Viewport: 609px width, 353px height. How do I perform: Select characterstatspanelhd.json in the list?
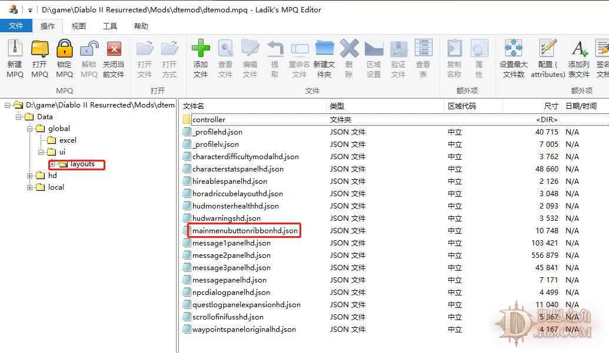coord(238,169)
